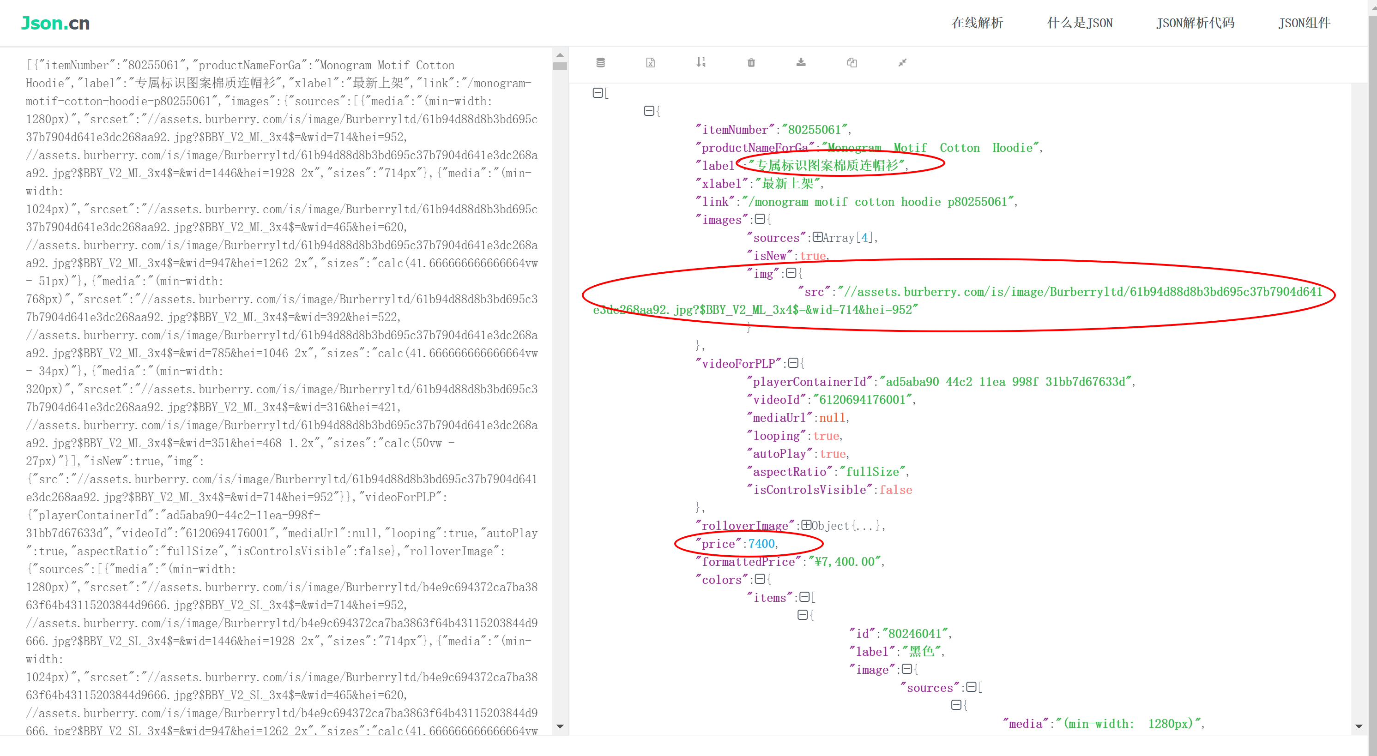Select the color label value 黑色
The width and height of the screenshot is (1377, 756).
click(x=921, y=651)
